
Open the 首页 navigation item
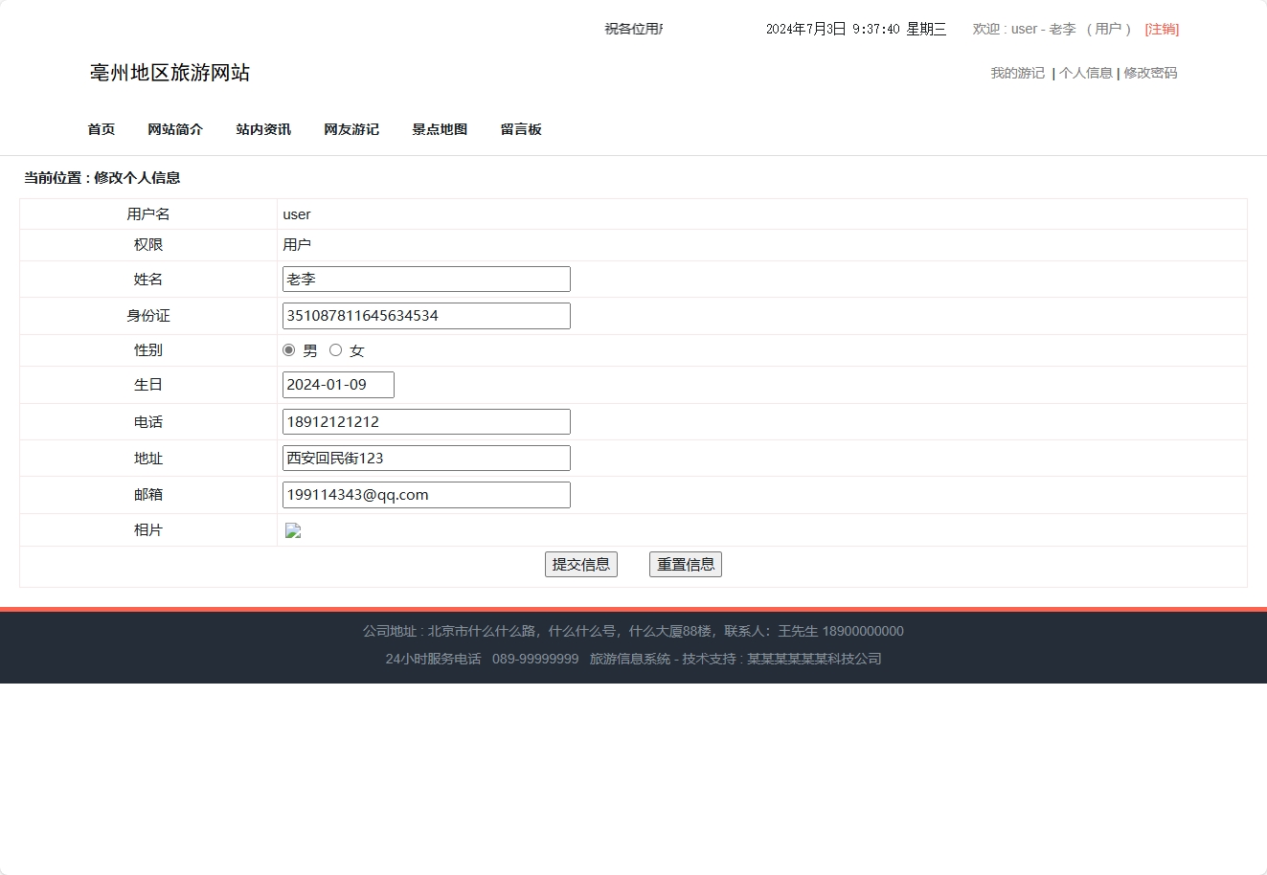(x=100, y=129)
